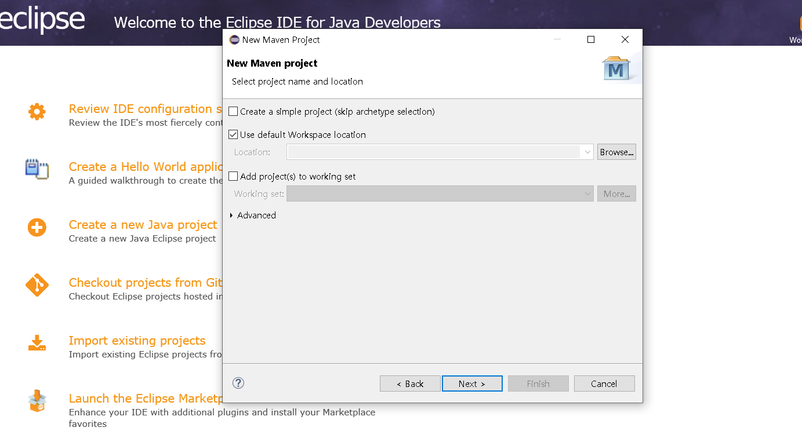The height and width of the screenshot is (442, 802).
Task: Click 'Select project name and location' text
Action: [x=297, y=82]
